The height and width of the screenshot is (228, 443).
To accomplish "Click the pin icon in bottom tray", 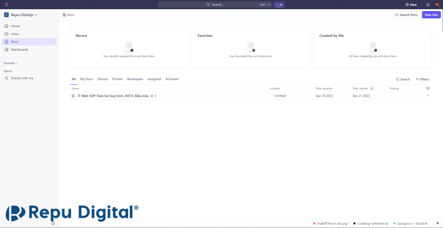I will [x=438, y=223].
